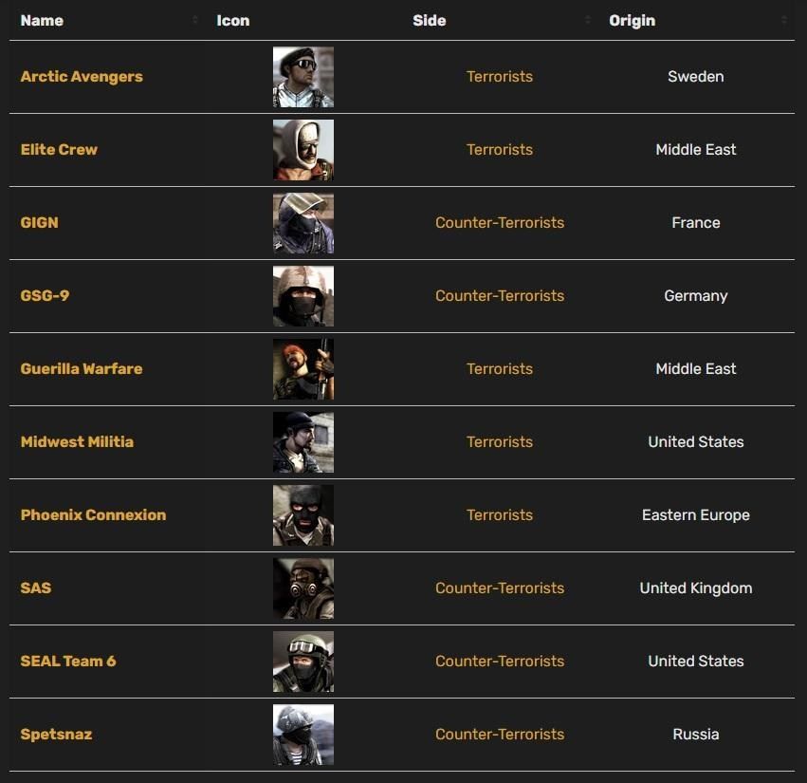
Task: Click the Arctic Avengers faction icon
Action: (x=303, y=77)
